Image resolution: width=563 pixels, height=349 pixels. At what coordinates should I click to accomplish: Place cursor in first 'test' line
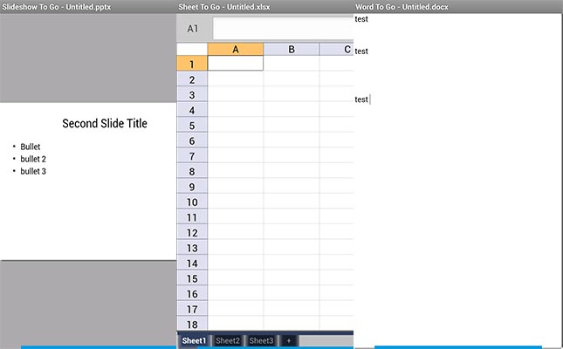362,19
